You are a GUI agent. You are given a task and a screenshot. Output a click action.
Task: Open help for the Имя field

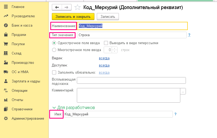click(x=176, y=114)
